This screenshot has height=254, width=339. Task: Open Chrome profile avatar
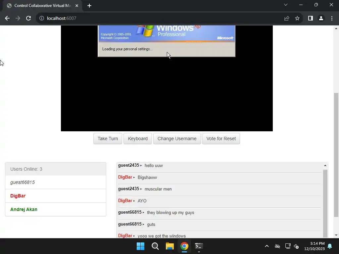tap(321, 19)
